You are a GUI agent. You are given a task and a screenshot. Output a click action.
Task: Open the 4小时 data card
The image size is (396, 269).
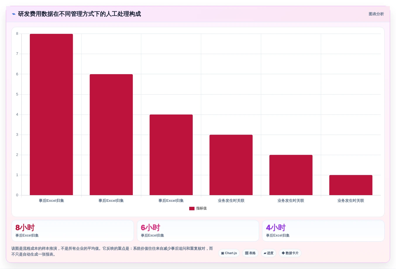pyautogui.click(x=323, y=231)
